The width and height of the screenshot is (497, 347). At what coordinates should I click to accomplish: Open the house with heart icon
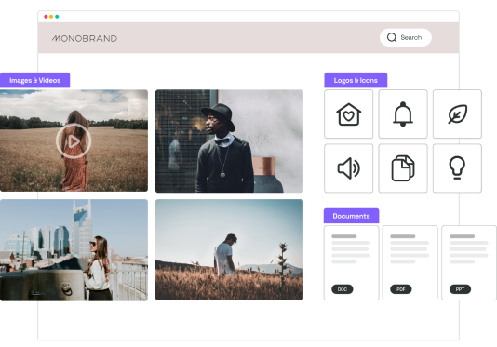tap(348, 114)
